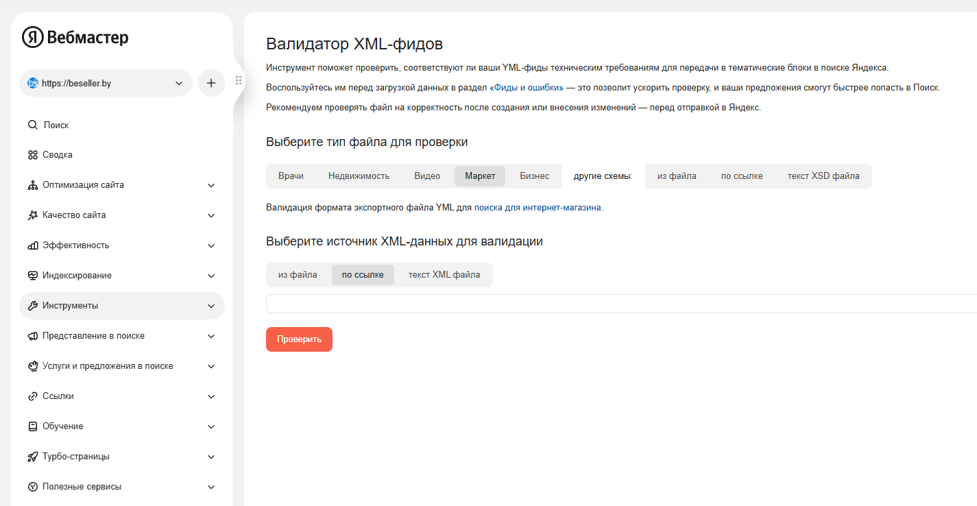The image size is (977, 506).
Task: Click the Индексирование monitor icon
Action: 32,276
